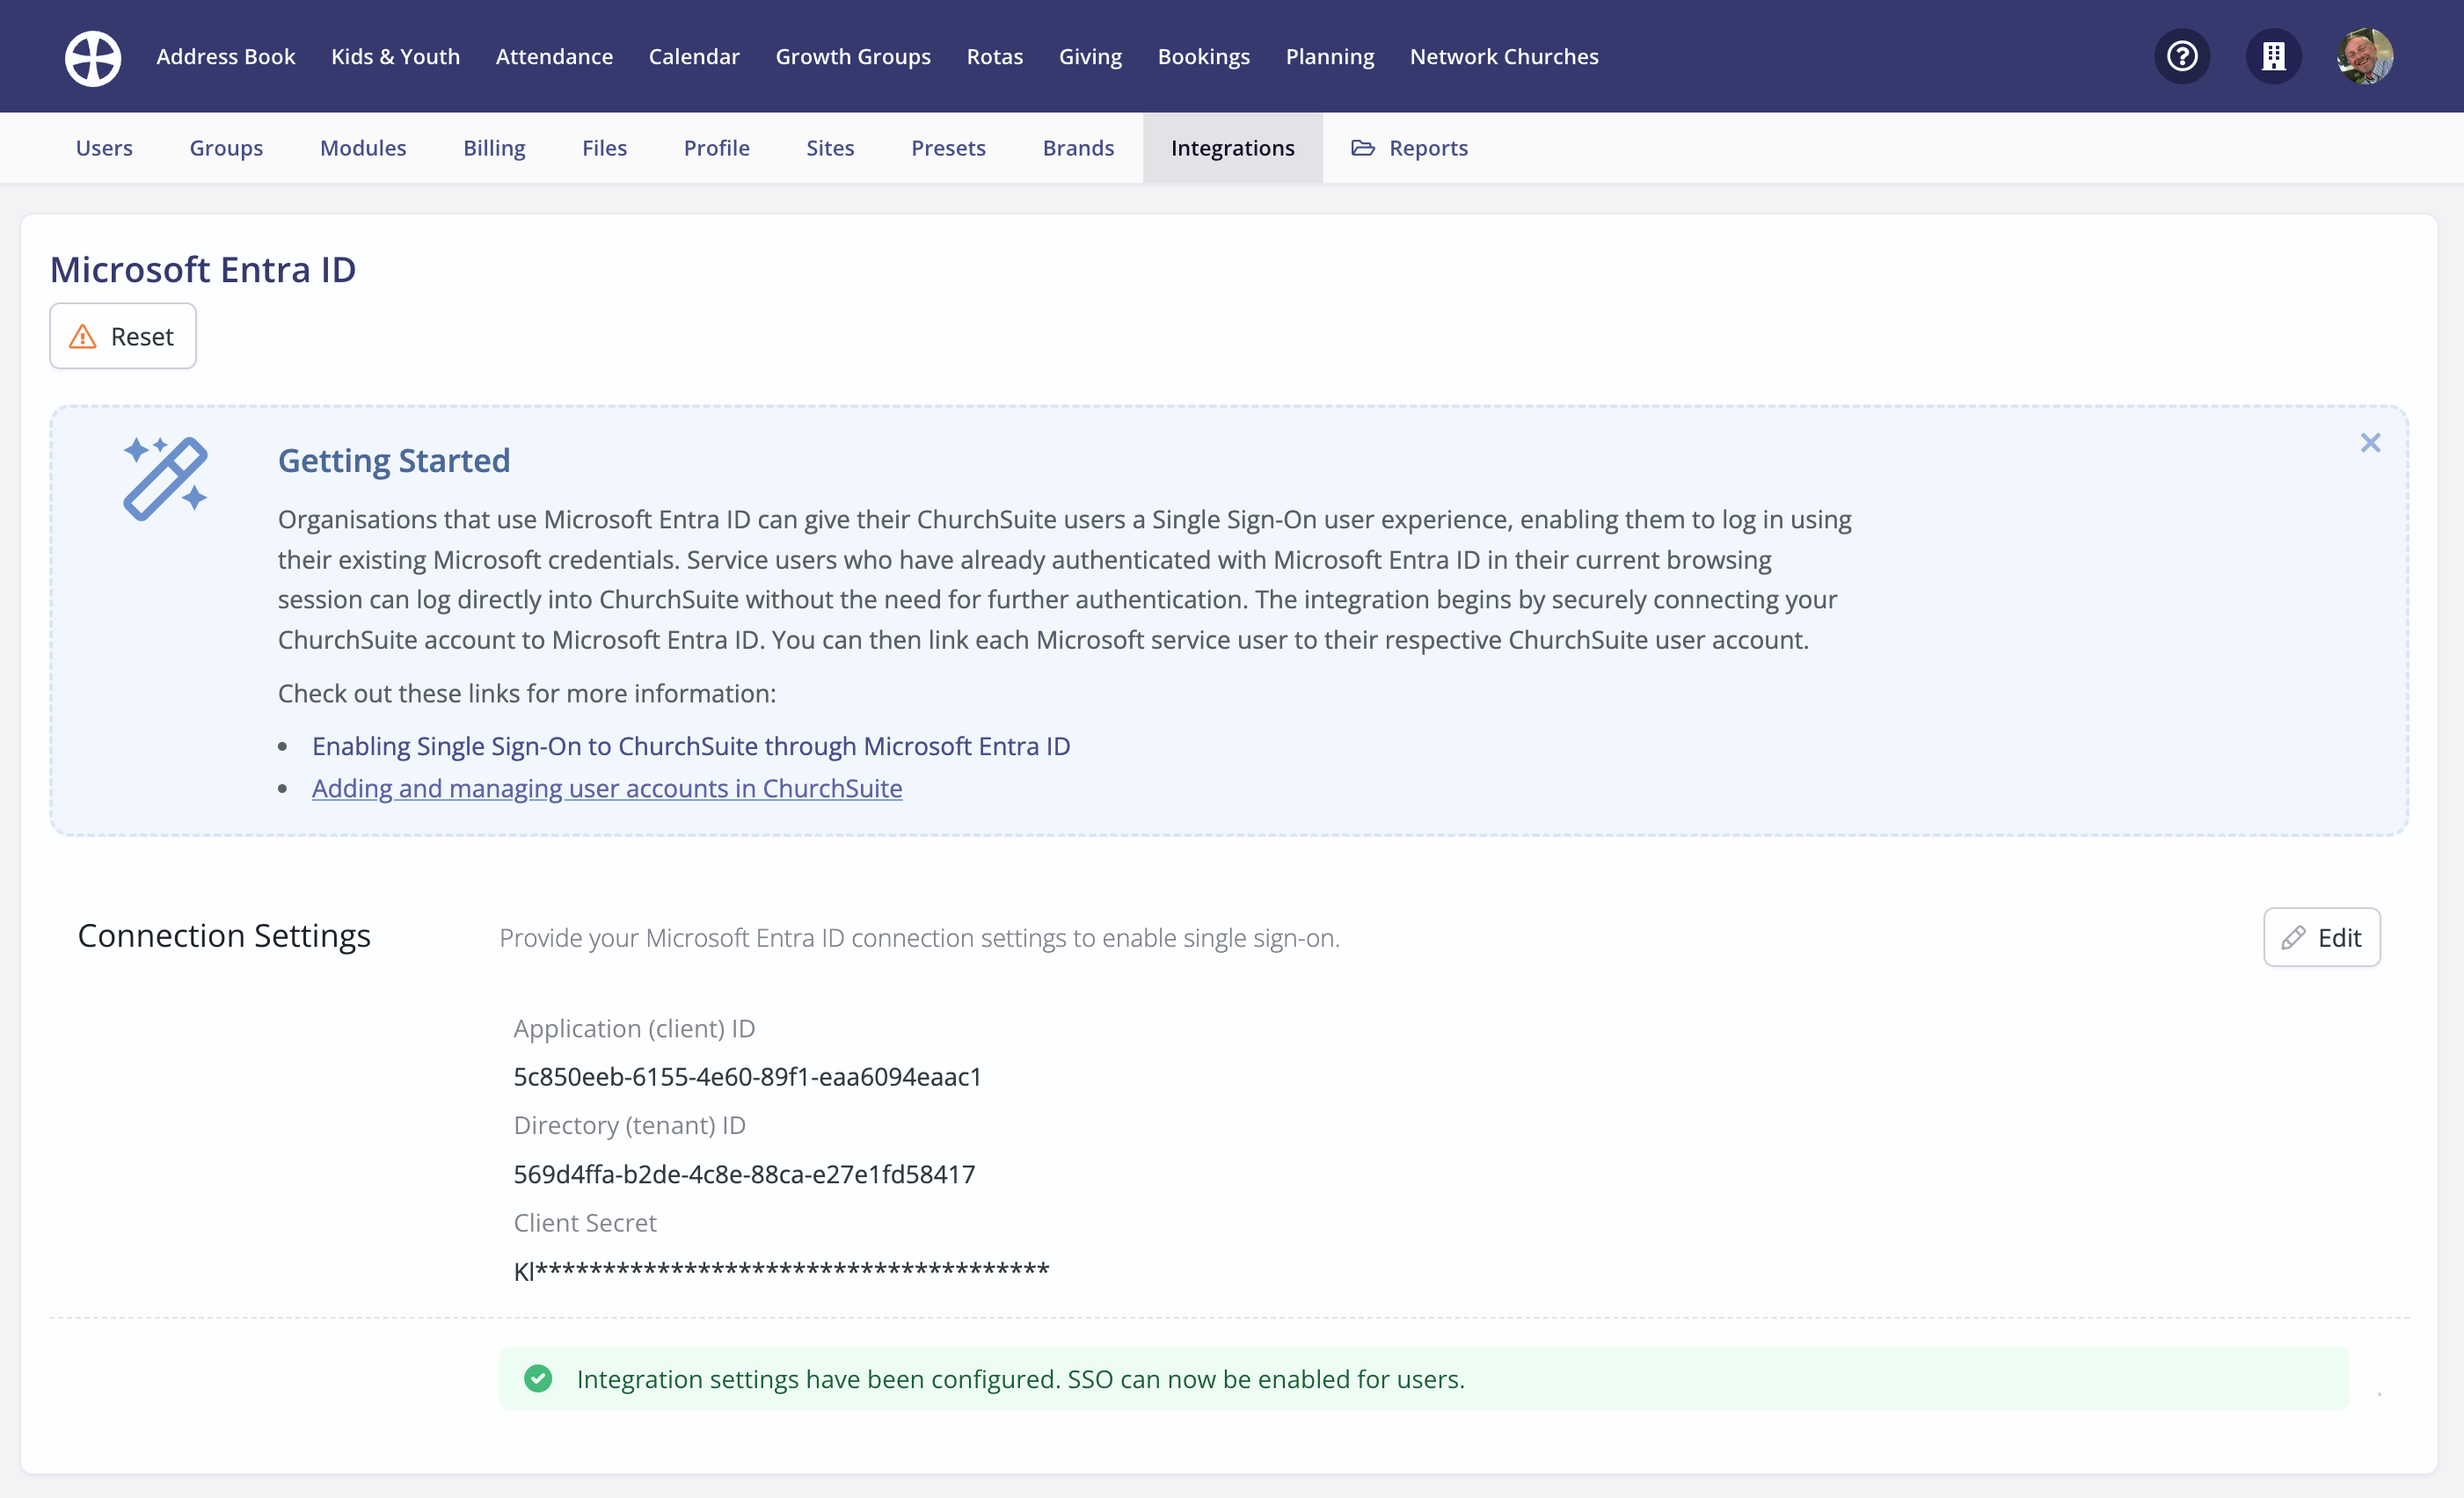Open the help question mark icon

point(2182,56)
